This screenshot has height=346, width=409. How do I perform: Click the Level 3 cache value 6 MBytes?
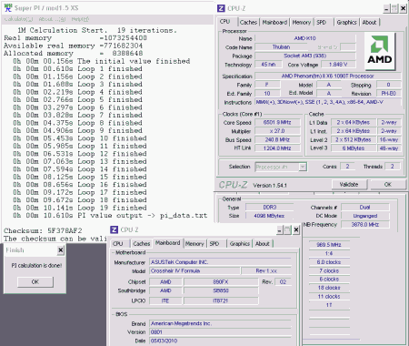pyautogui.click(x=354, y=148)
